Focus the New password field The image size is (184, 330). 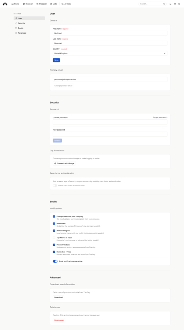(x=110, y=134)
